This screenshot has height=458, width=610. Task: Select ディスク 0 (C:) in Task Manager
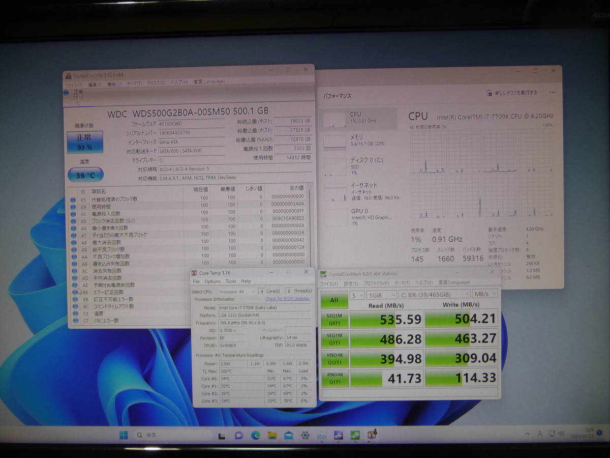coord(358,166)
